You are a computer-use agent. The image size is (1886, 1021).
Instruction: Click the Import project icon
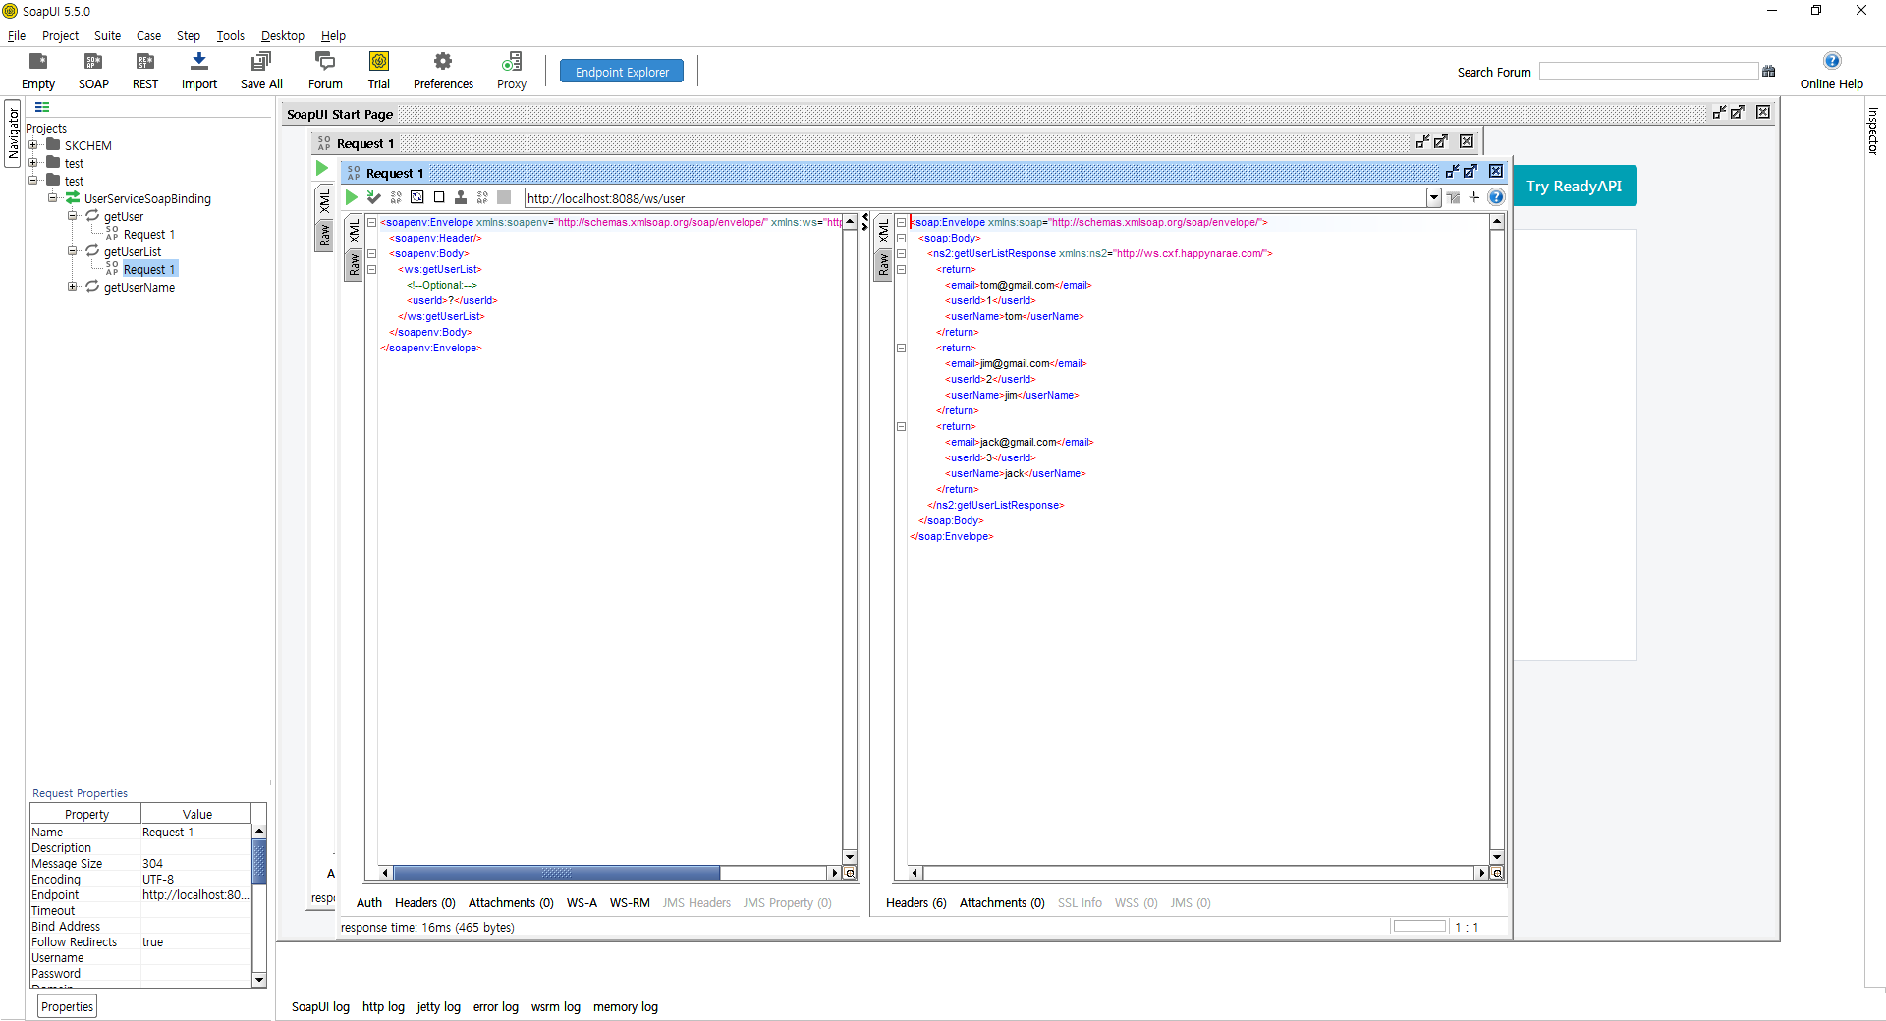(x=199, y=71)
